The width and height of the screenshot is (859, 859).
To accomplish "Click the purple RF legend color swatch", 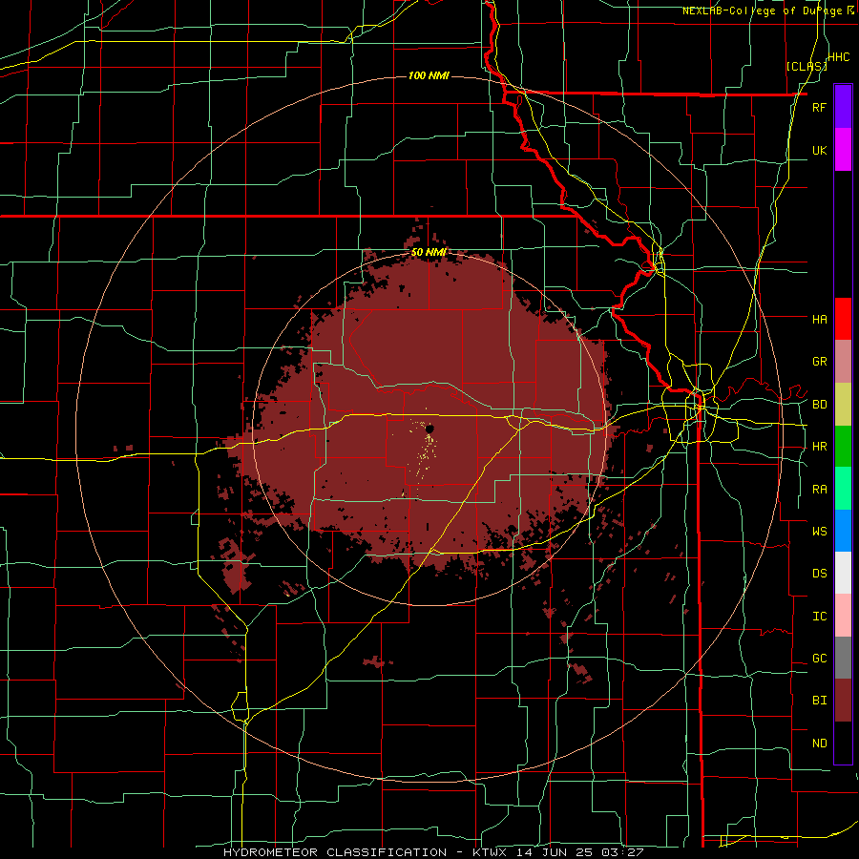I will pyautogui.click(x=843, y=107).
